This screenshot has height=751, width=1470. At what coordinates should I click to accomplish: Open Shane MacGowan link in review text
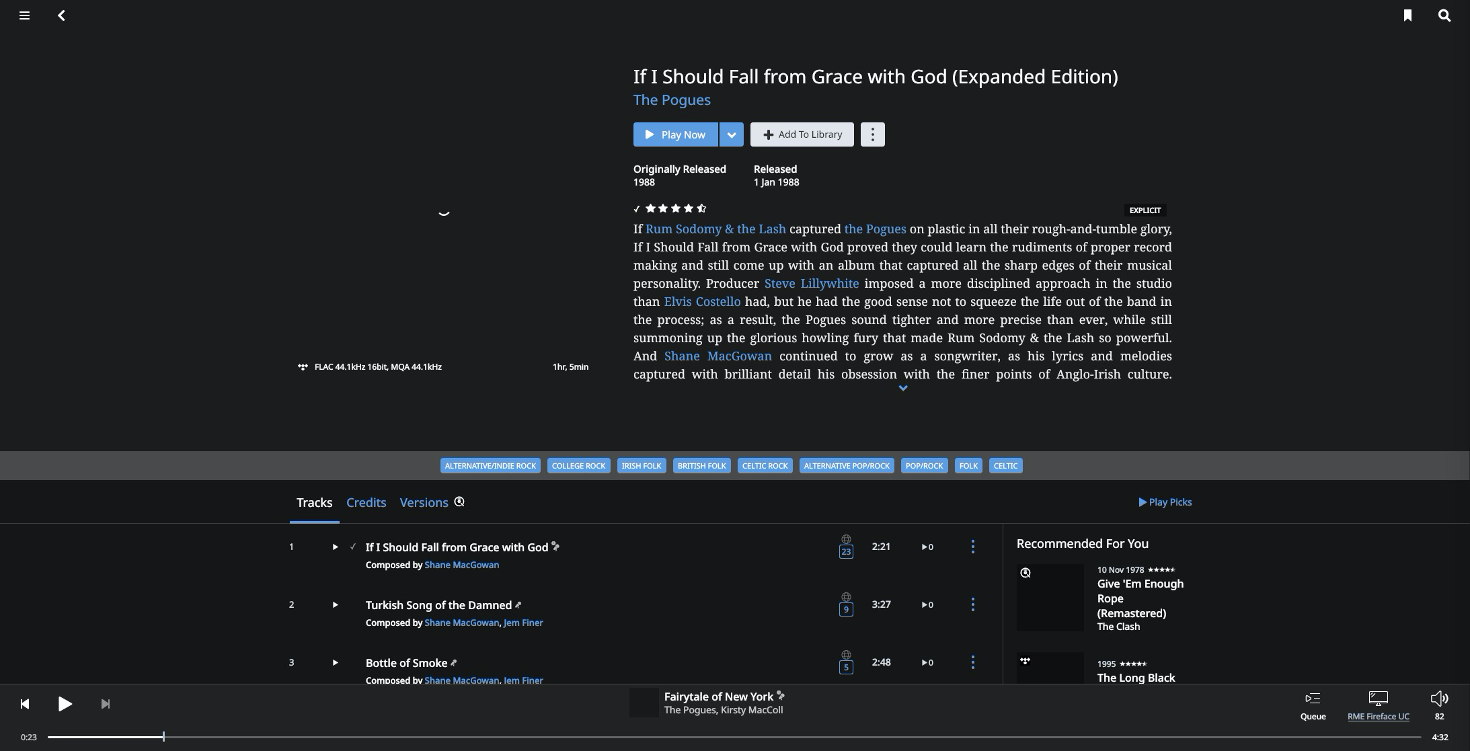[x=718, y=356]
